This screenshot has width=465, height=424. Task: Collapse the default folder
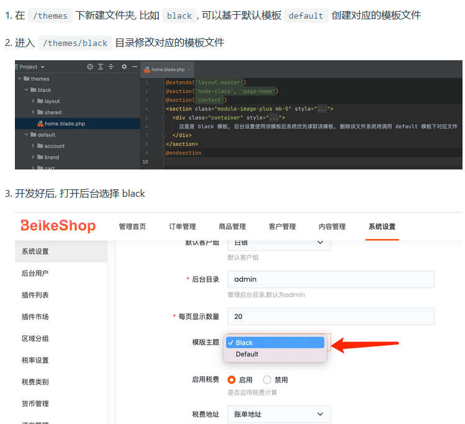click(27, 135)
